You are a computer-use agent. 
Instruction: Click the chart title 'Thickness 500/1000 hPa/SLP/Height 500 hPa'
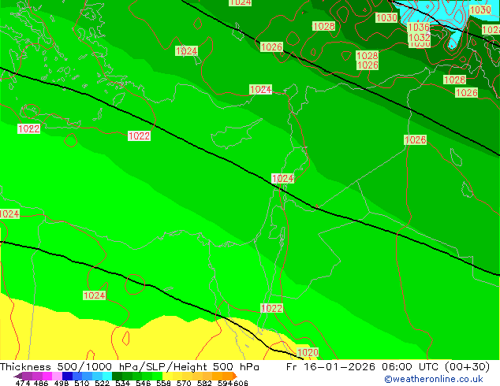[129, 367]
